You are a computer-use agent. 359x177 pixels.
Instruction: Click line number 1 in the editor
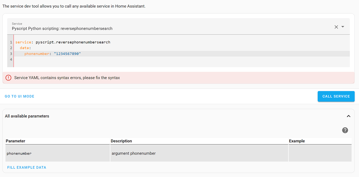click(11, 42)
